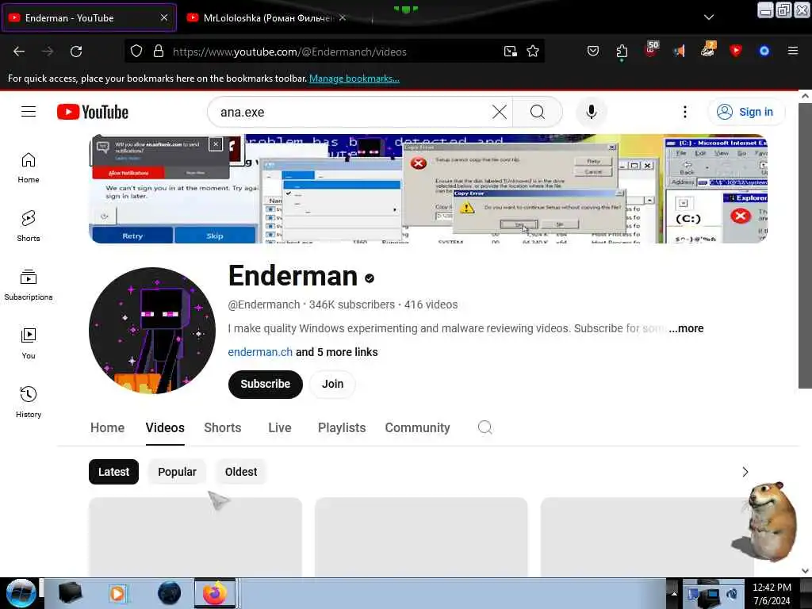
Task: Open Home in the left sidebar
Action: [x=29, y=168]
